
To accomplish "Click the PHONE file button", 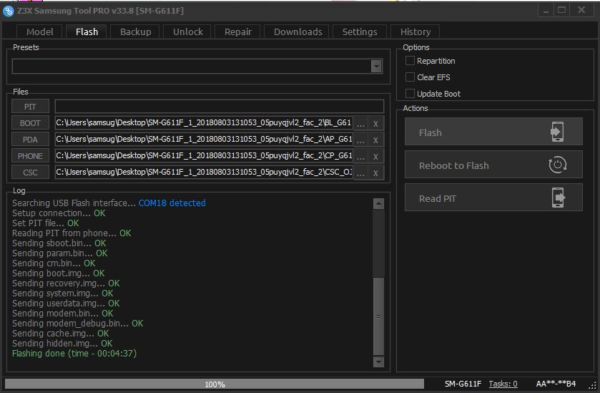I will click(30, 156).
